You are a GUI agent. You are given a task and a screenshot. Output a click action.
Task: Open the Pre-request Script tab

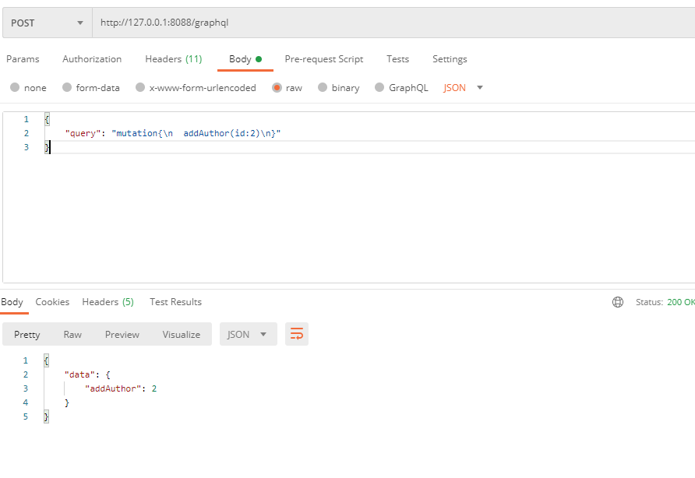pos(324,59)
